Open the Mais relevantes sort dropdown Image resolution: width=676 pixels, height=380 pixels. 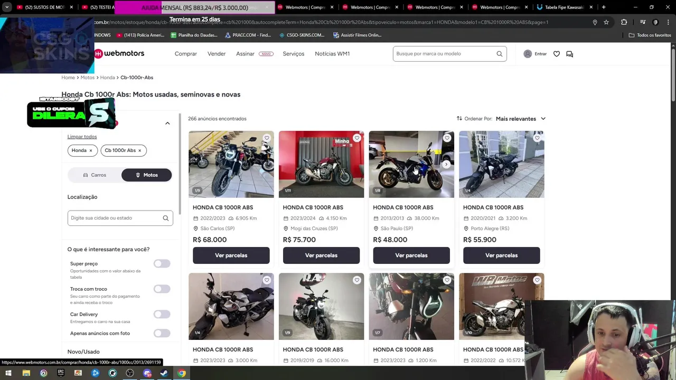click(x=520, y=119)
